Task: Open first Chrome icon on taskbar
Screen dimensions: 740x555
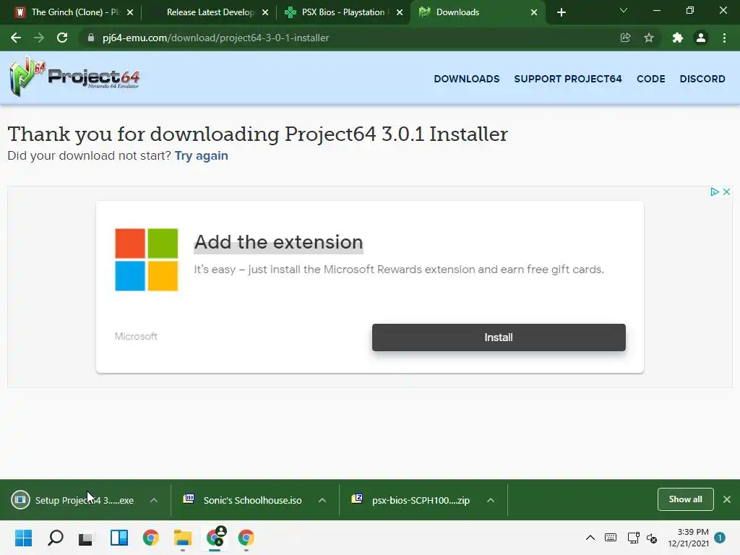Action: [151, 538]
